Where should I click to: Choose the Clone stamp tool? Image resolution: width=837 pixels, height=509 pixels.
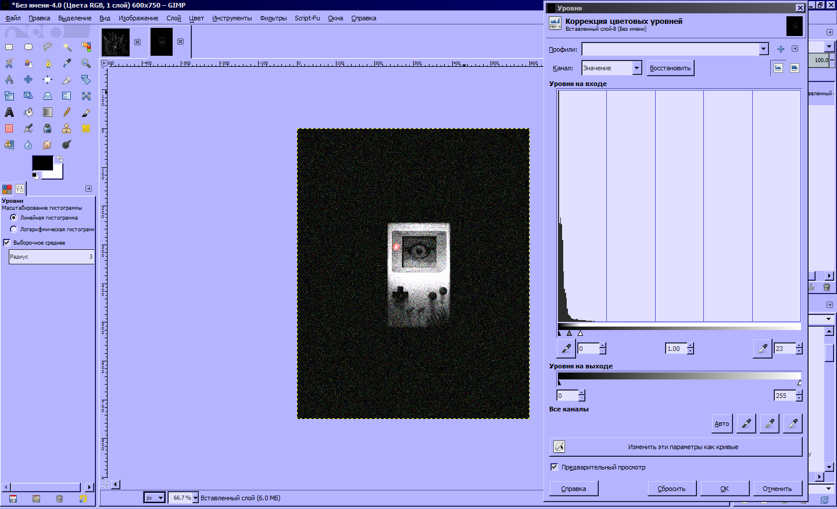[67, 128]
